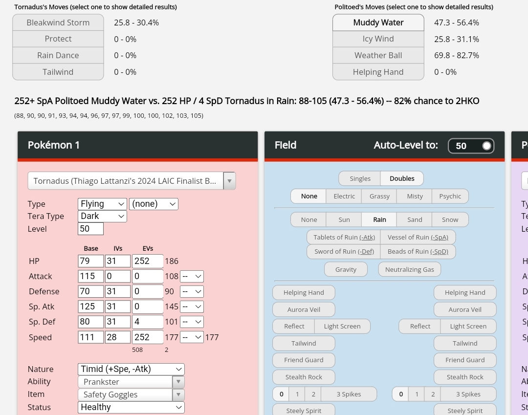528x415 pixels.
Task: Select Tornadus's Tailwind move result
Action: [58, 72]
